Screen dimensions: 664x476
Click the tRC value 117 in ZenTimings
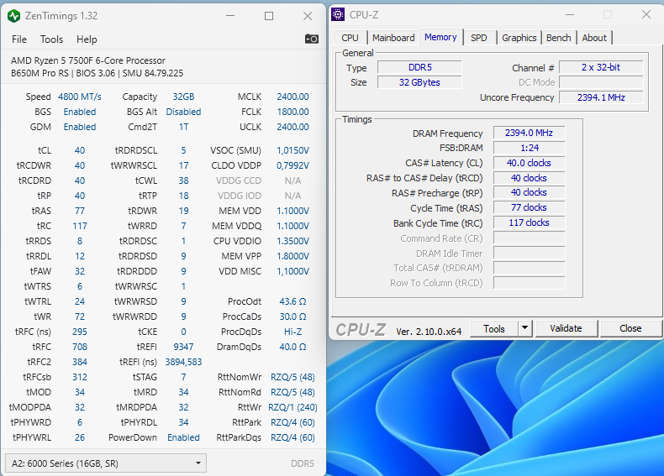(x=80, y=226)
